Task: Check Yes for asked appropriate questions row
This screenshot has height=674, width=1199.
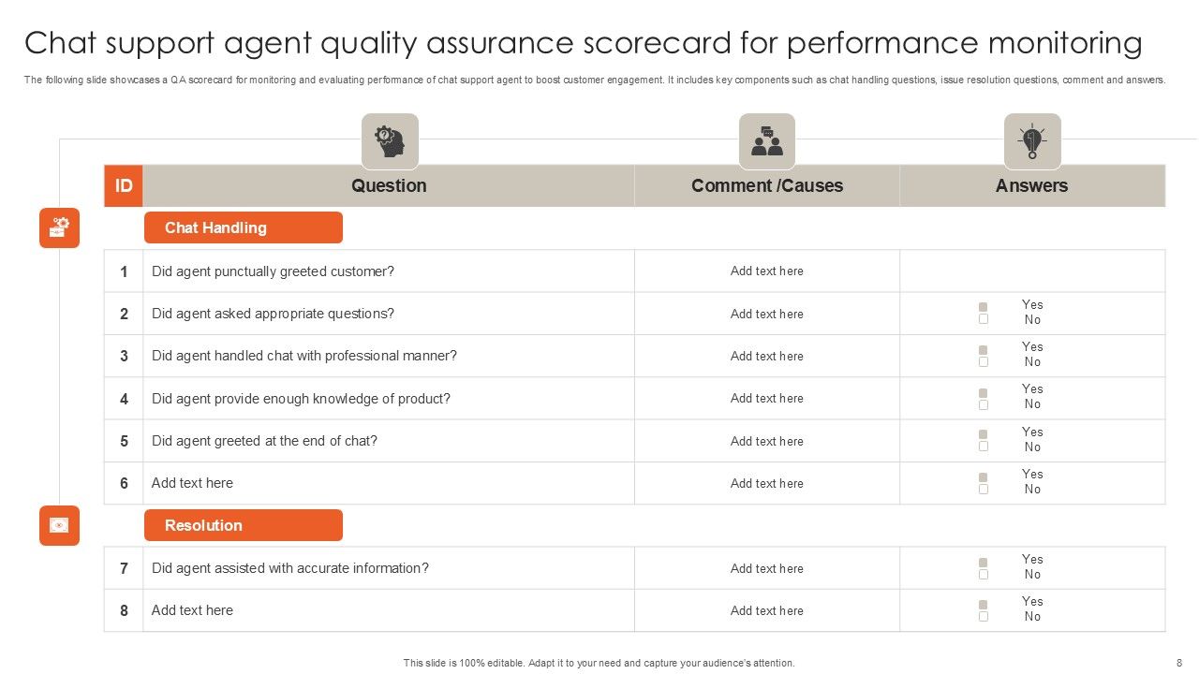Action: pyautogui.click(x=984, y=307)
